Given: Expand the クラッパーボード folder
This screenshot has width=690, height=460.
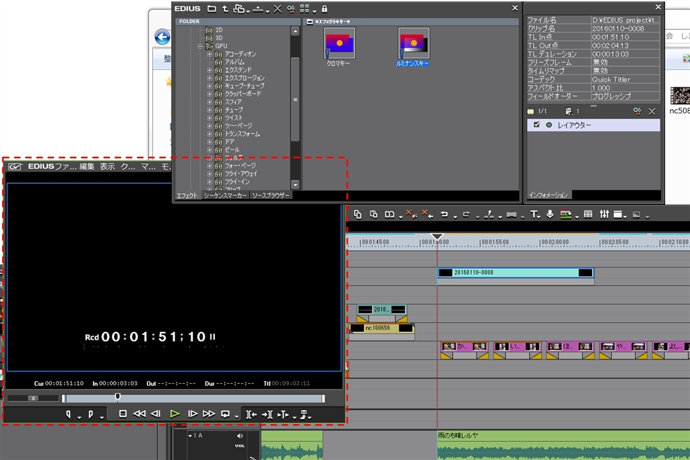Looking at the screenshot, I should 210,94.
